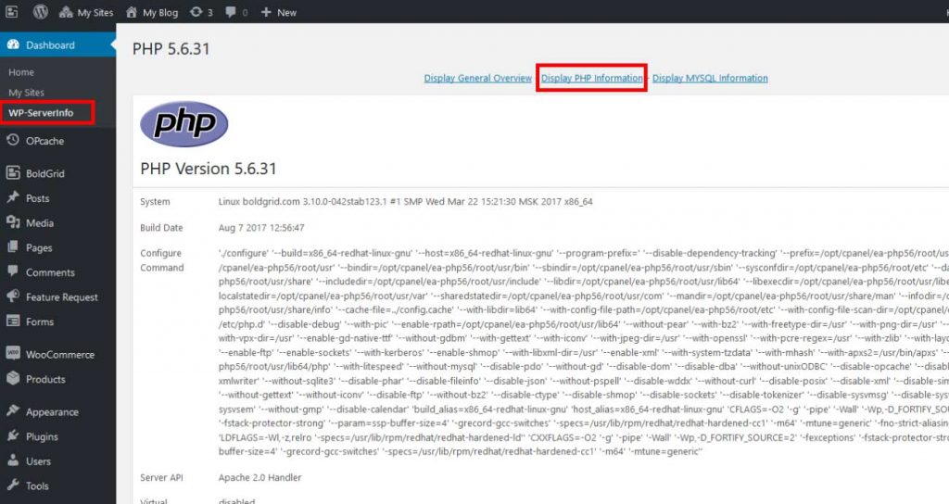Click the Server API row label
This screenshot has height=504, width=949.
(161, 477)
